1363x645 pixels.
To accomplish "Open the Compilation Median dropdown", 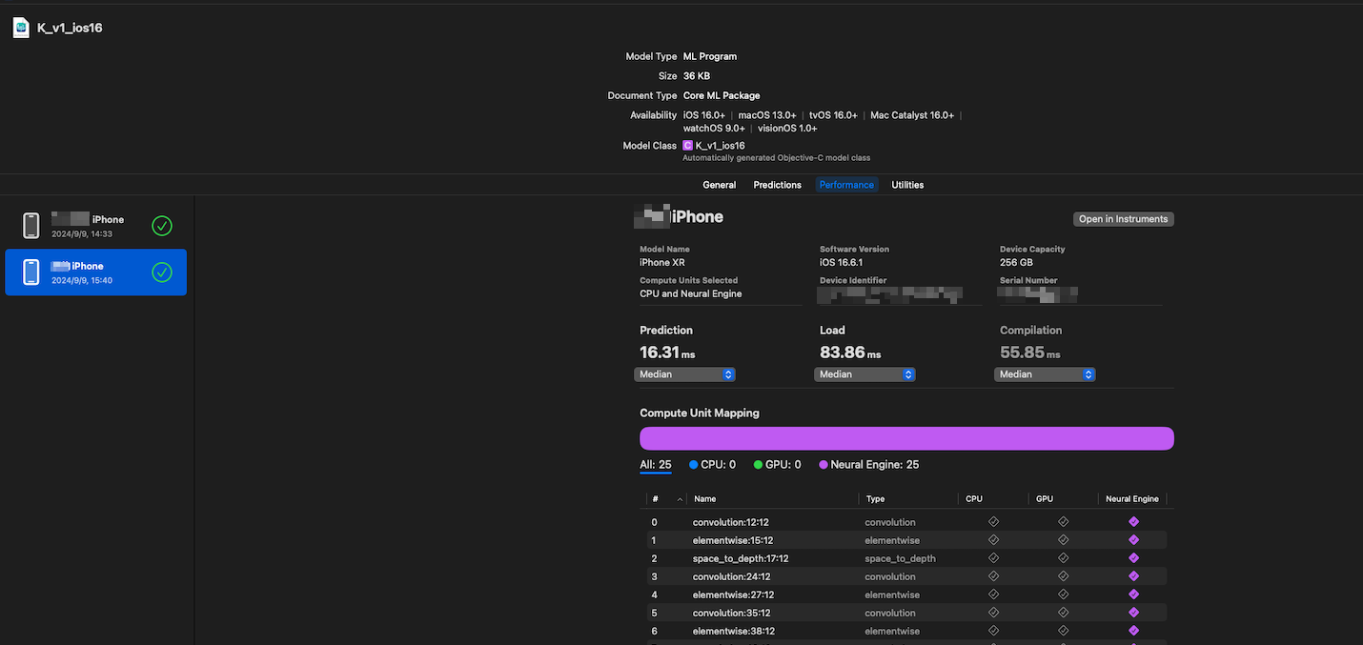I will click(1045, 374).
